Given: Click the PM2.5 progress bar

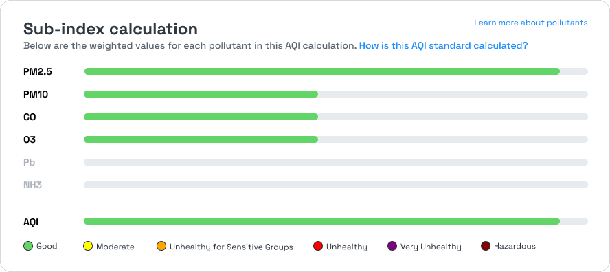Looking at the screenshot, I should pos(336,71).
